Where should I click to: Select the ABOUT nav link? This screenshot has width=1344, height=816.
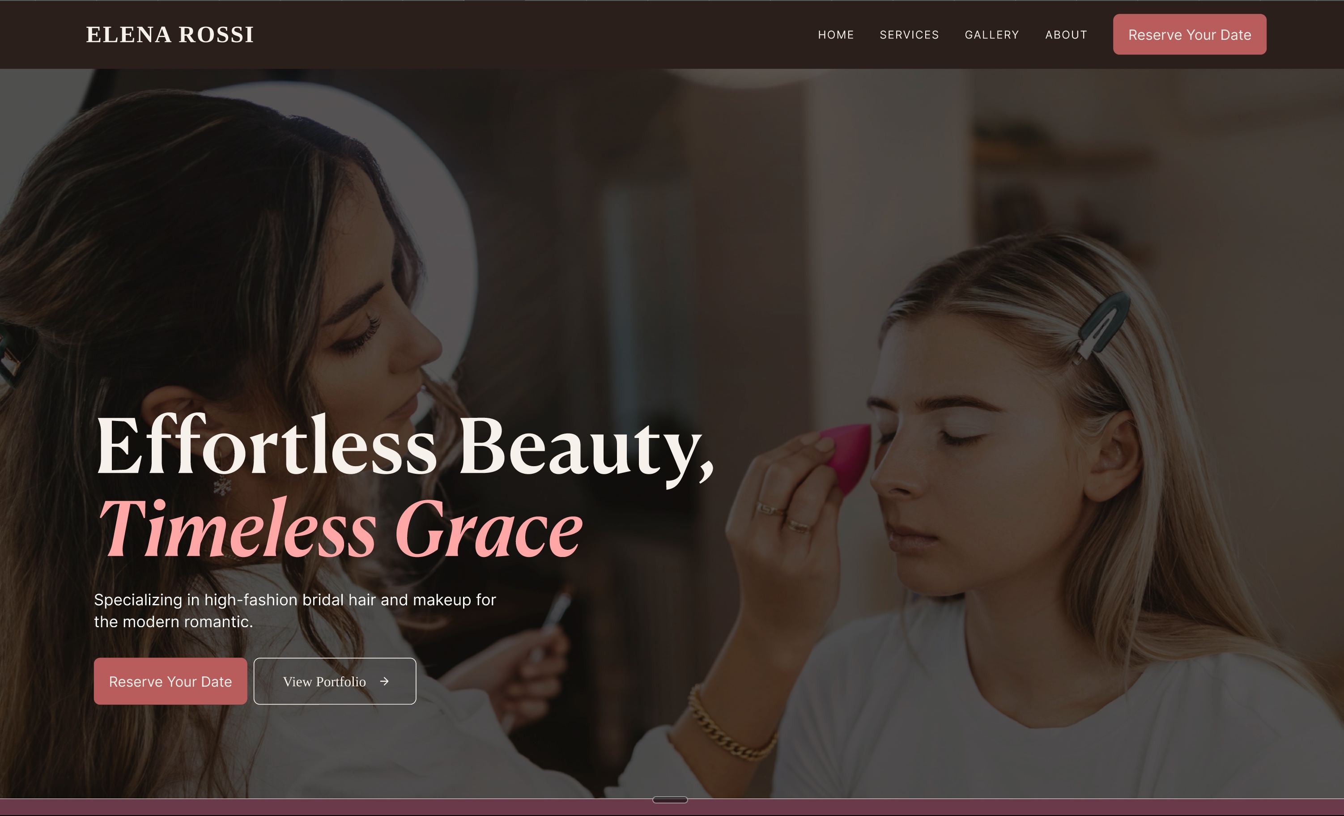[x=1066, y=35]
